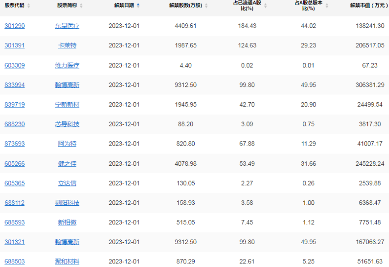Open stock code 301290 link

click(x=14, y=26)
